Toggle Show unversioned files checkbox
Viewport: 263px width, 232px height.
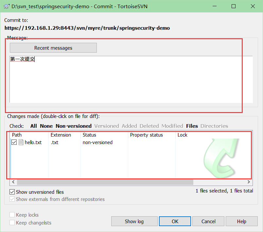(x=12, y=192)
